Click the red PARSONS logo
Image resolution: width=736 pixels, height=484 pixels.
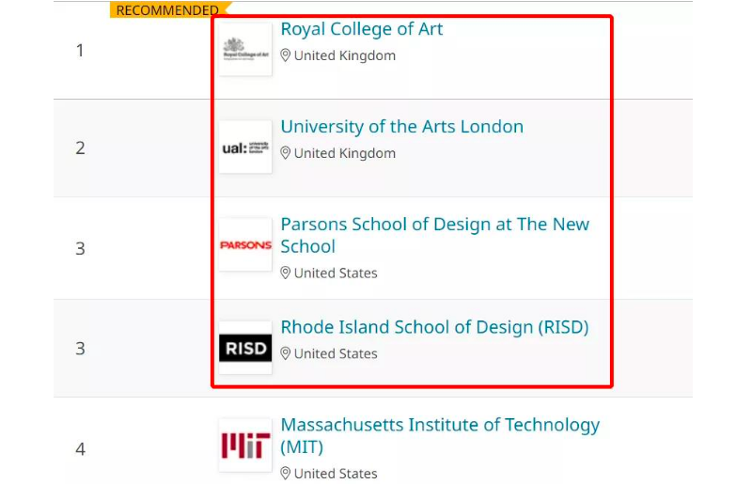coord(245,245)
